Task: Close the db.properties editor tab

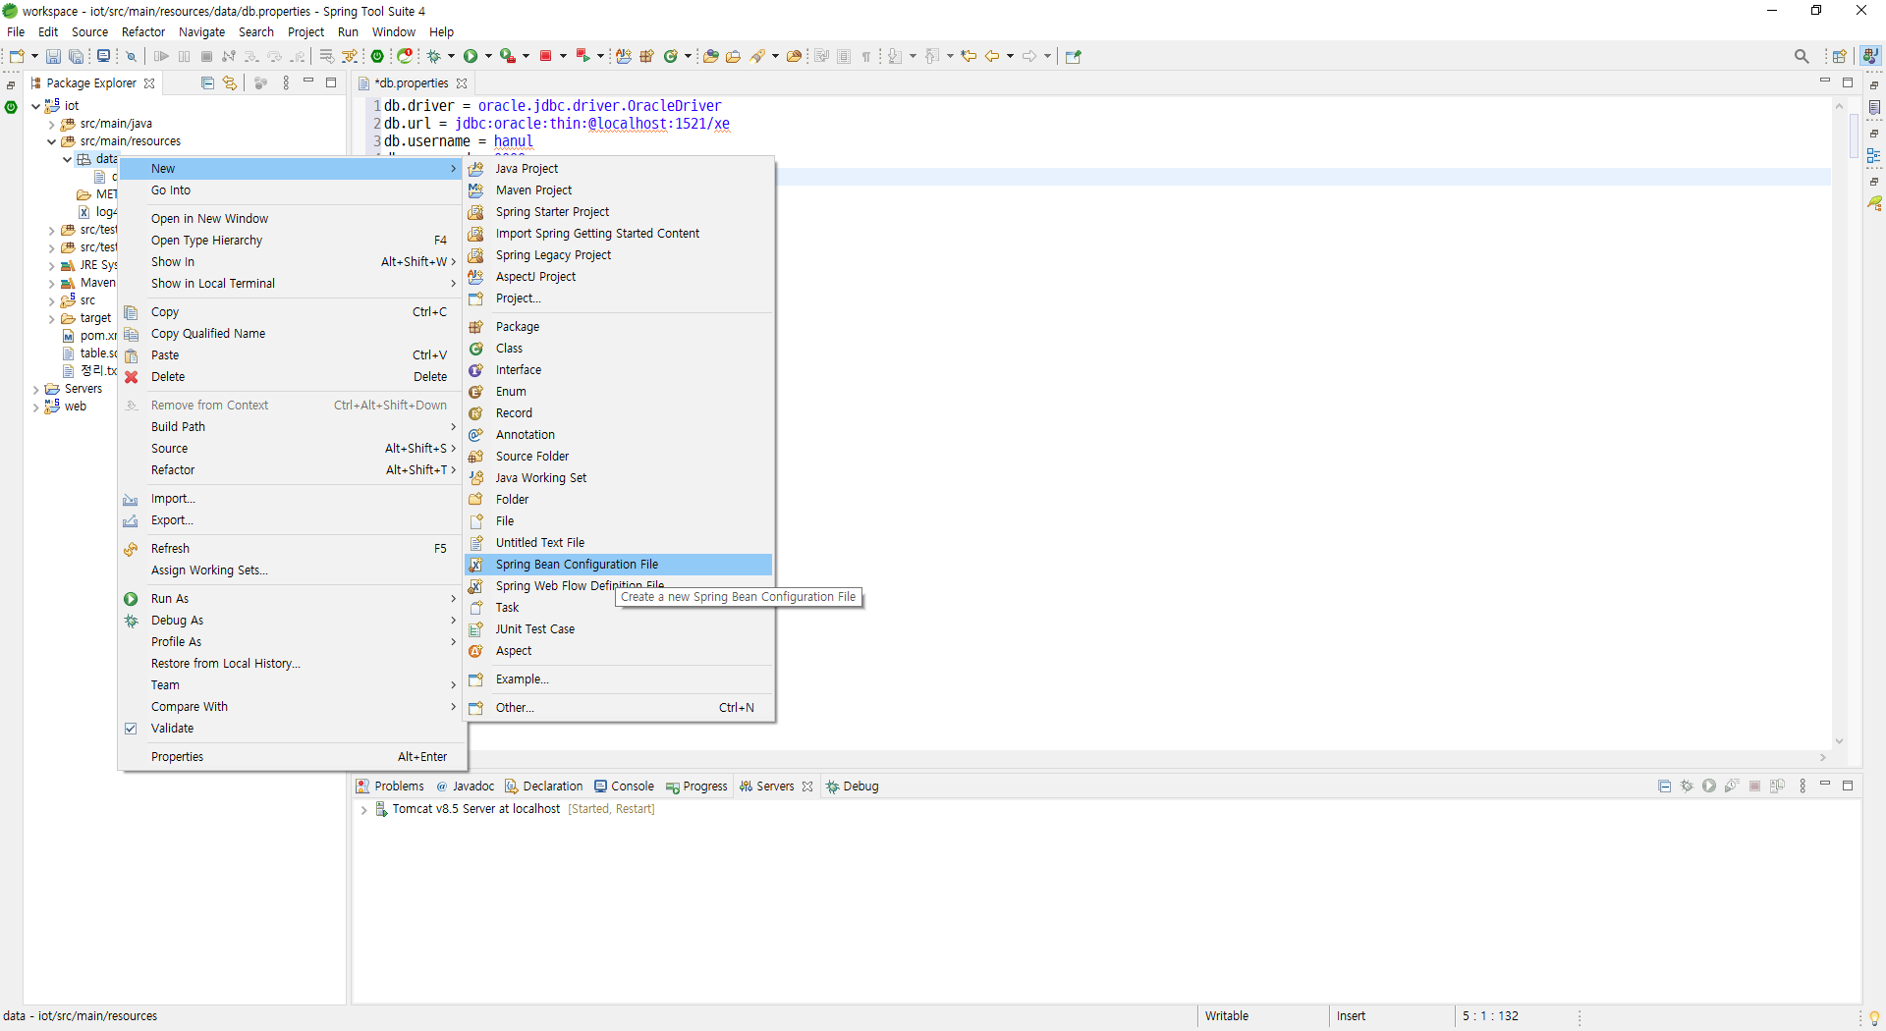Action: click(462, 83)
